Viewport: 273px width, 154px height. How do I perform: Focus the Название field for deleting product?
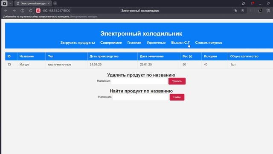[x=139, y=81]
